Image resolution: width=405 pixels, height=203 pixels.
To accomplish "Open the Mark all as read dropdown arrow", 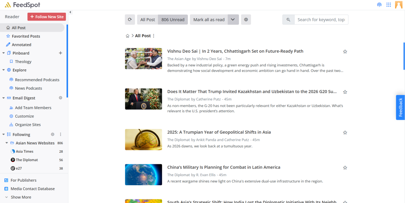I will pos(233,20).
